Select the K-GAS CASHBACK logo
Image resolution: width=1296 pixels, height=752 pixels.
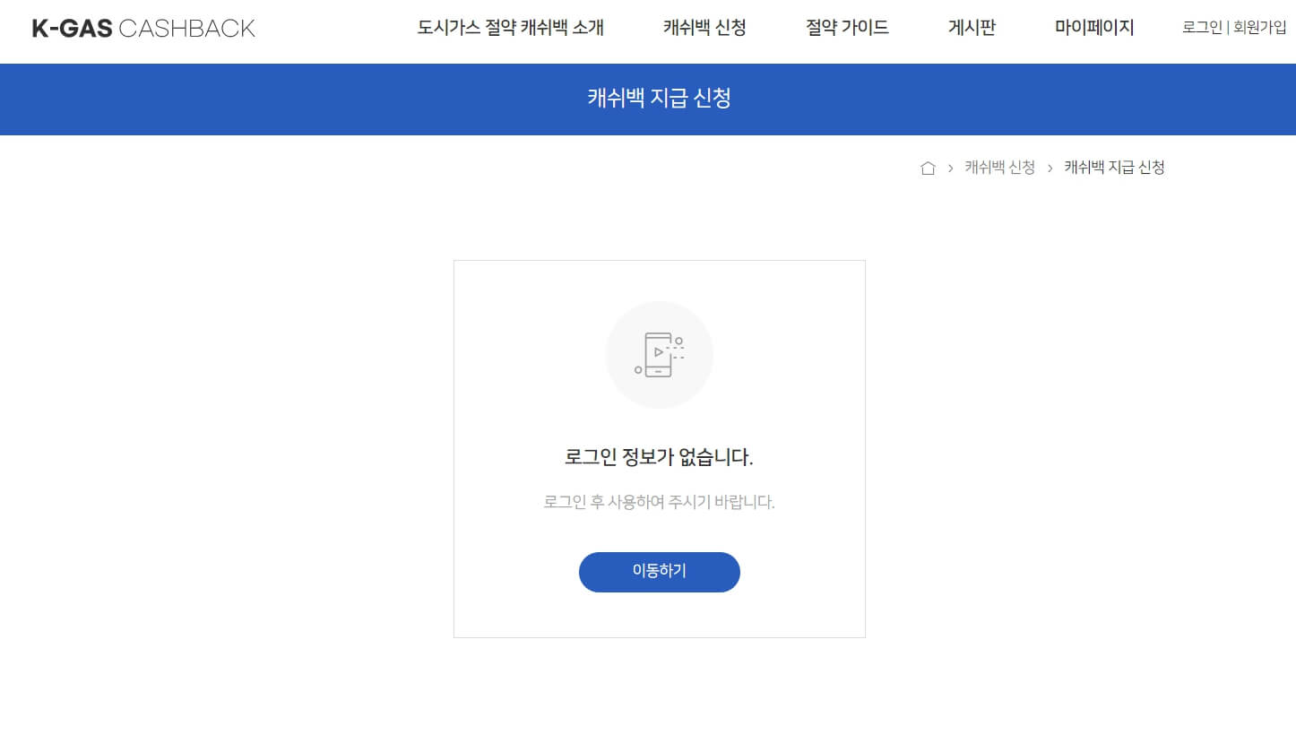(143, 28)
